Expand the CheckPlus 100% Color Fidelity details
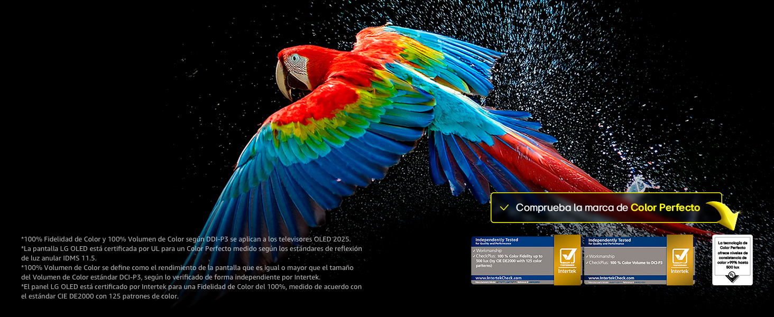 [x=506, y=257]
